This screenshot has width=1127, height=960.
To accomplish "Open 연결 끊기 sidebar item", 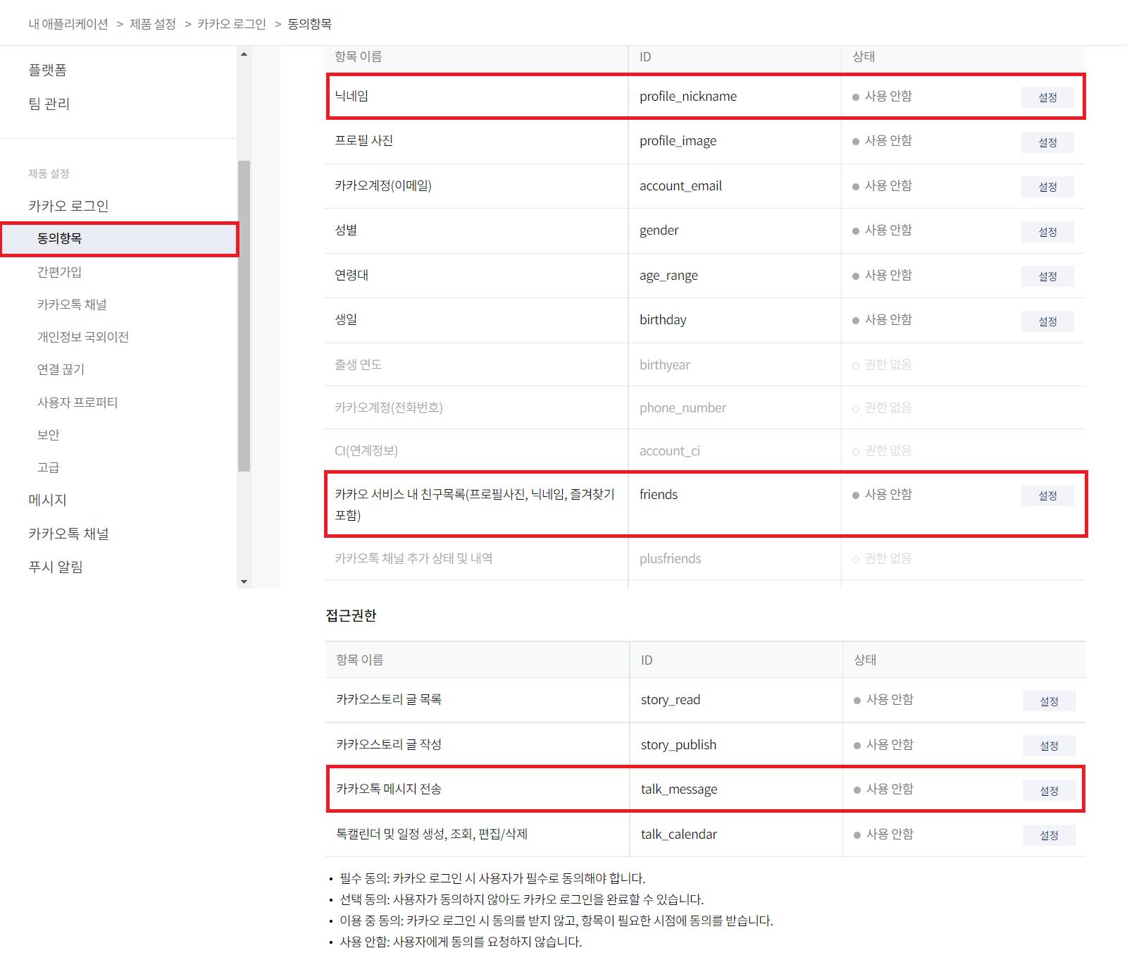I will [61, 369].
